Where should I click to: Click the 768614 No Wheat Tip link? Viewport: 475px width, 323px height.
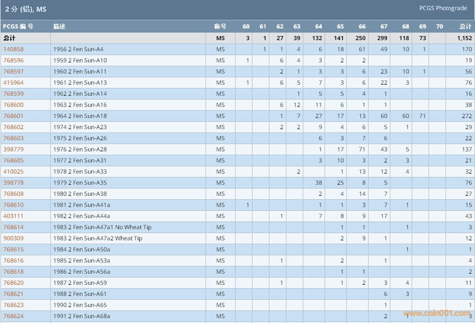[x=13, y=227]
